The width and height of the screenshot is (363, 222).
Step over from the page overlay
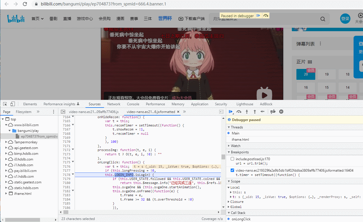pyautogui.click(x=266, y=16)
